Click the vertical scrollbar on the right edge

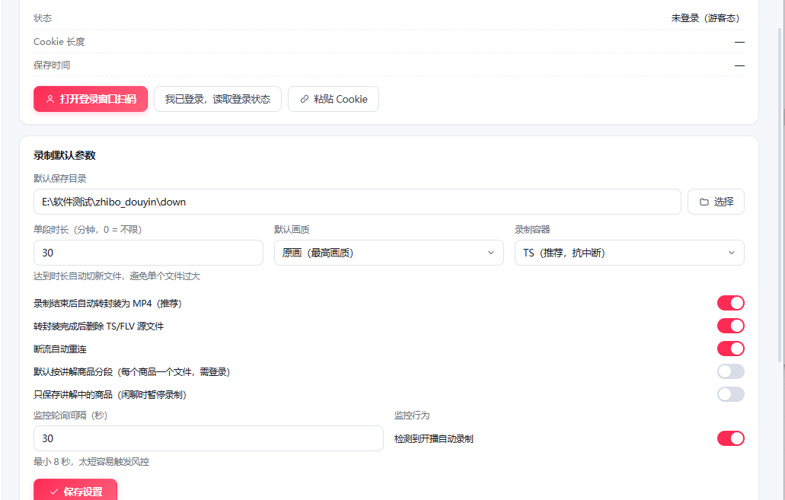(x=780, y=195)
